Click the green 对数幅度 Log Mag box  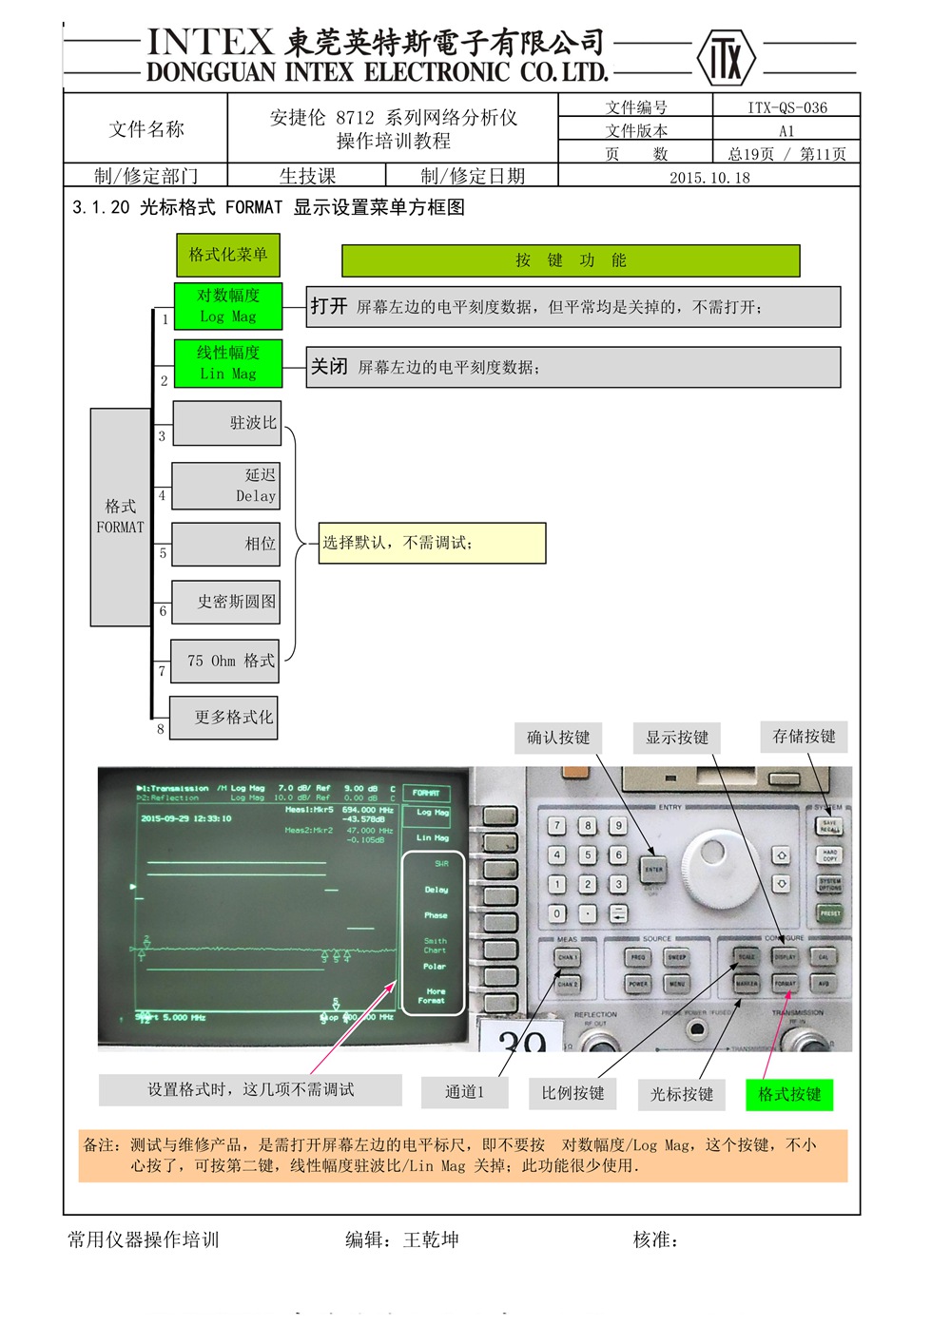coord(228,306)
